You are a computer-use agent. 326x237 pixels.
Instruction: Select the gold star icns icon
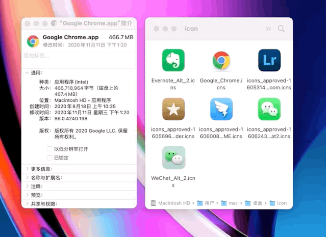click(173, 109)
